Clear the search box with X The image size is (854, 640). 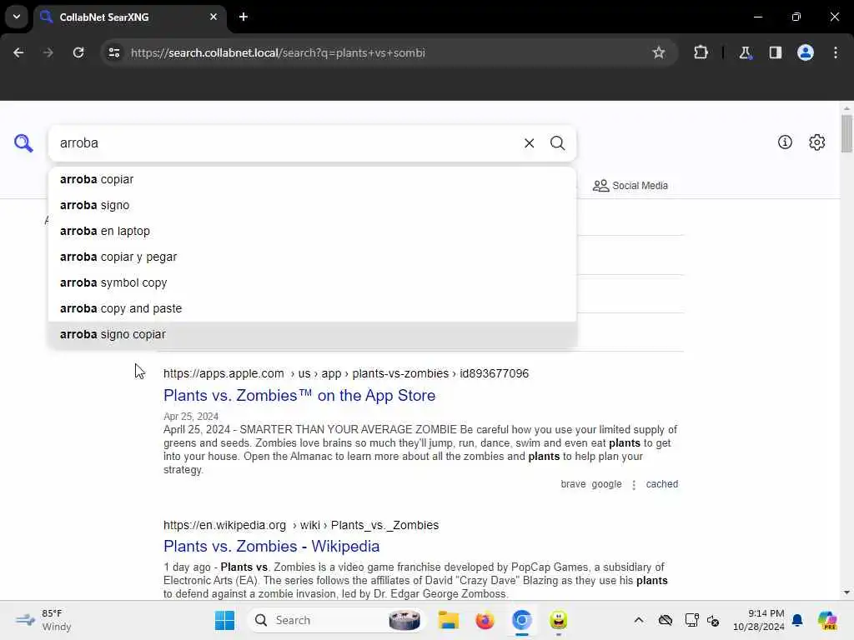[x=529, y=143]
